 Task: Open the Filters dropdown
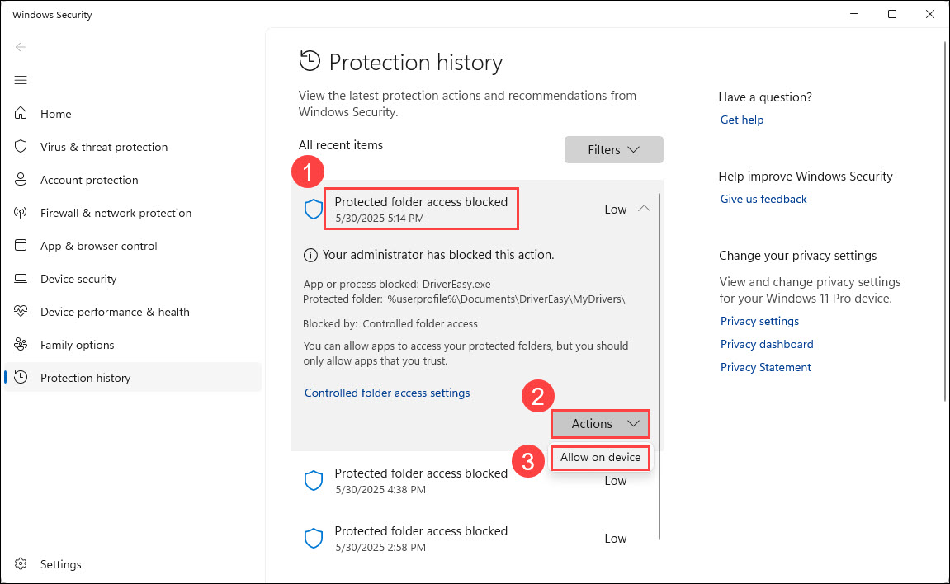613,150
